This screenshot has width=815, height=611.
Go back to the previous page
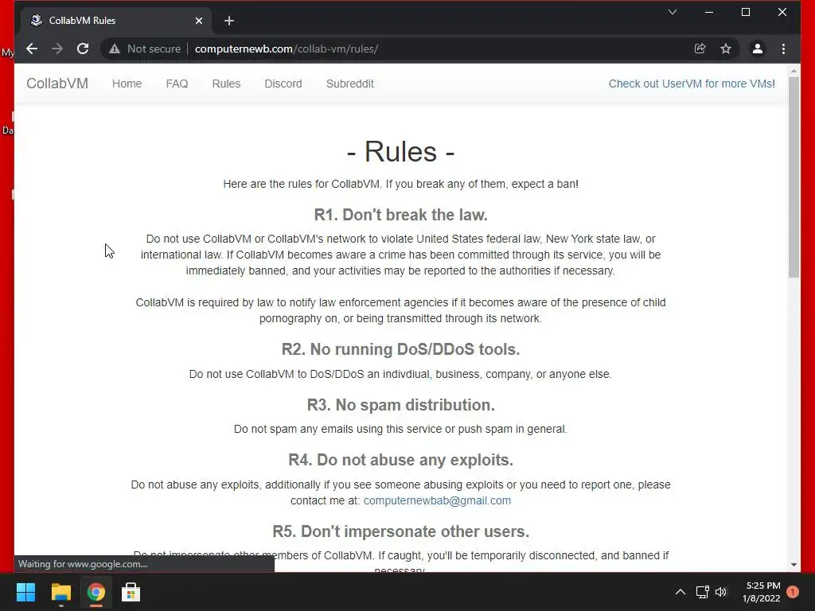[32, 49]
